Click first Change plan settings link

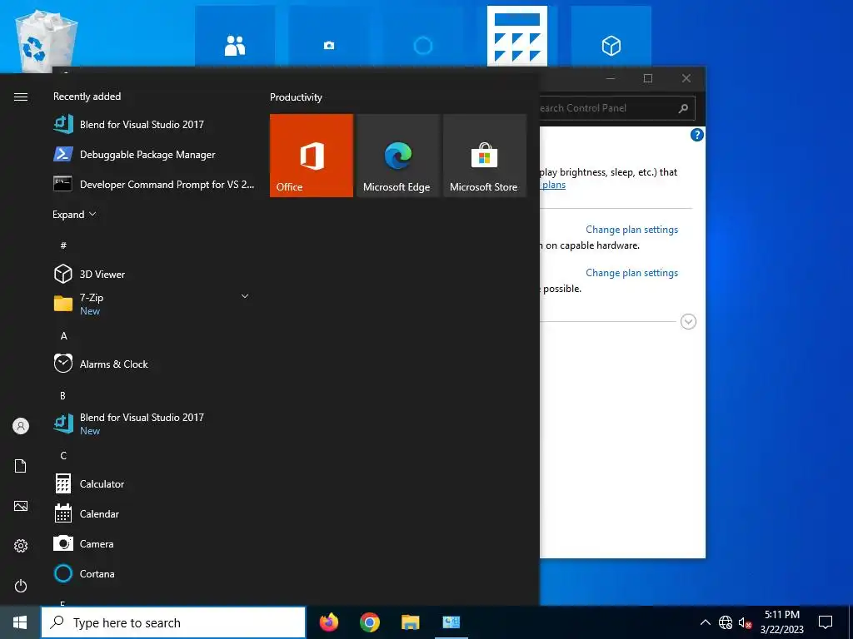(x=631, y=230)
